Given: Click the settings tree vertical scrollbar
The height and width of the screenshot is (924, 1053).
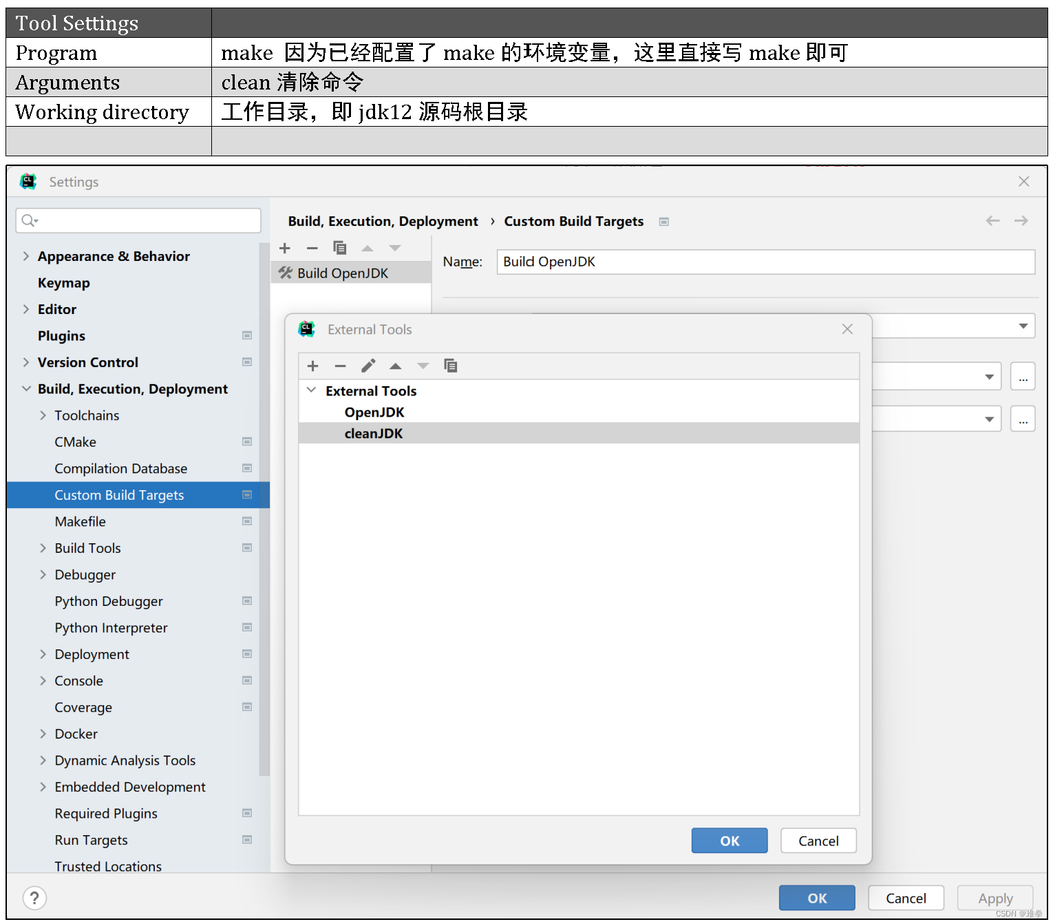Looking at the screenshot, I should [x=264, y=510].
